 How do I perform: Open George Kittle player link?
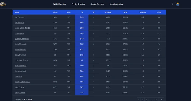(x=20, y=93)
